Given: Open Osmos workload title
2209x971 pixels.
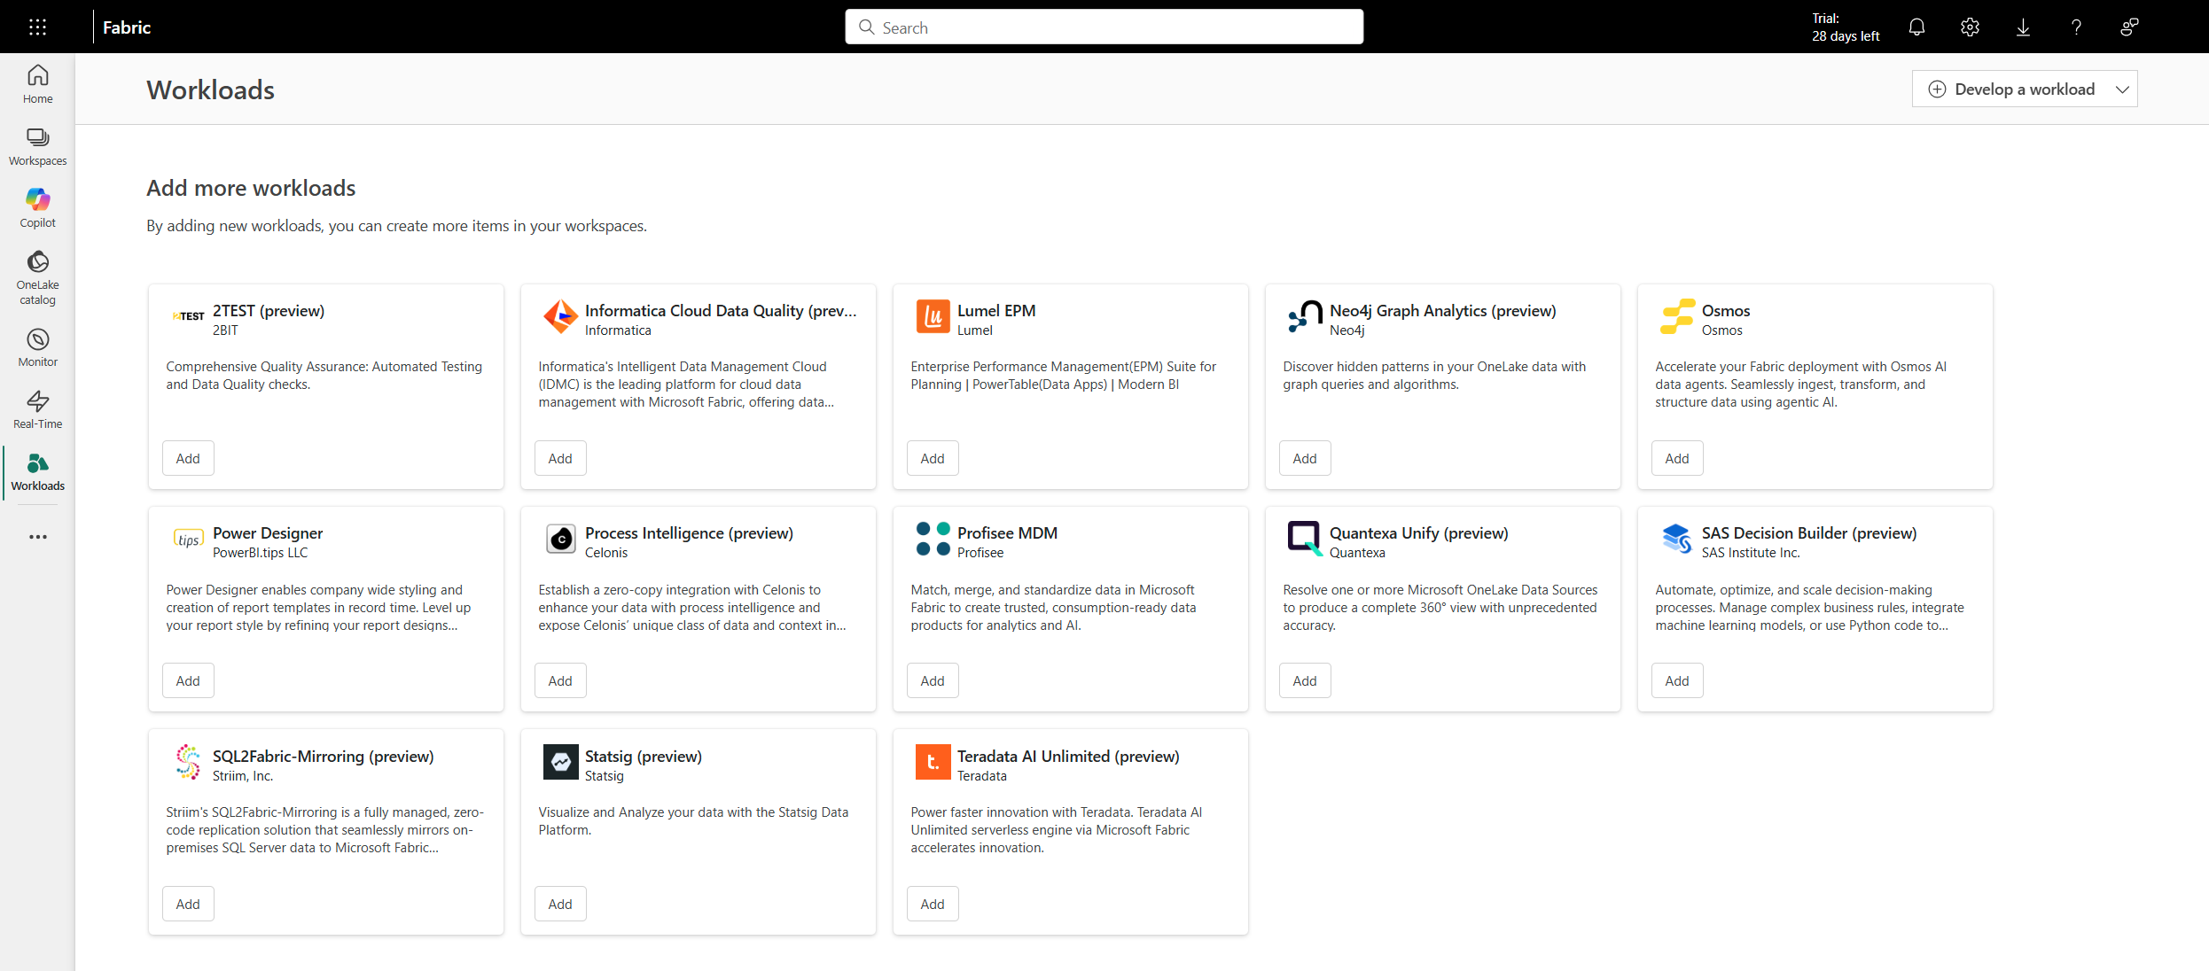Looking at the screenshot, I should tap(1726, 311).
